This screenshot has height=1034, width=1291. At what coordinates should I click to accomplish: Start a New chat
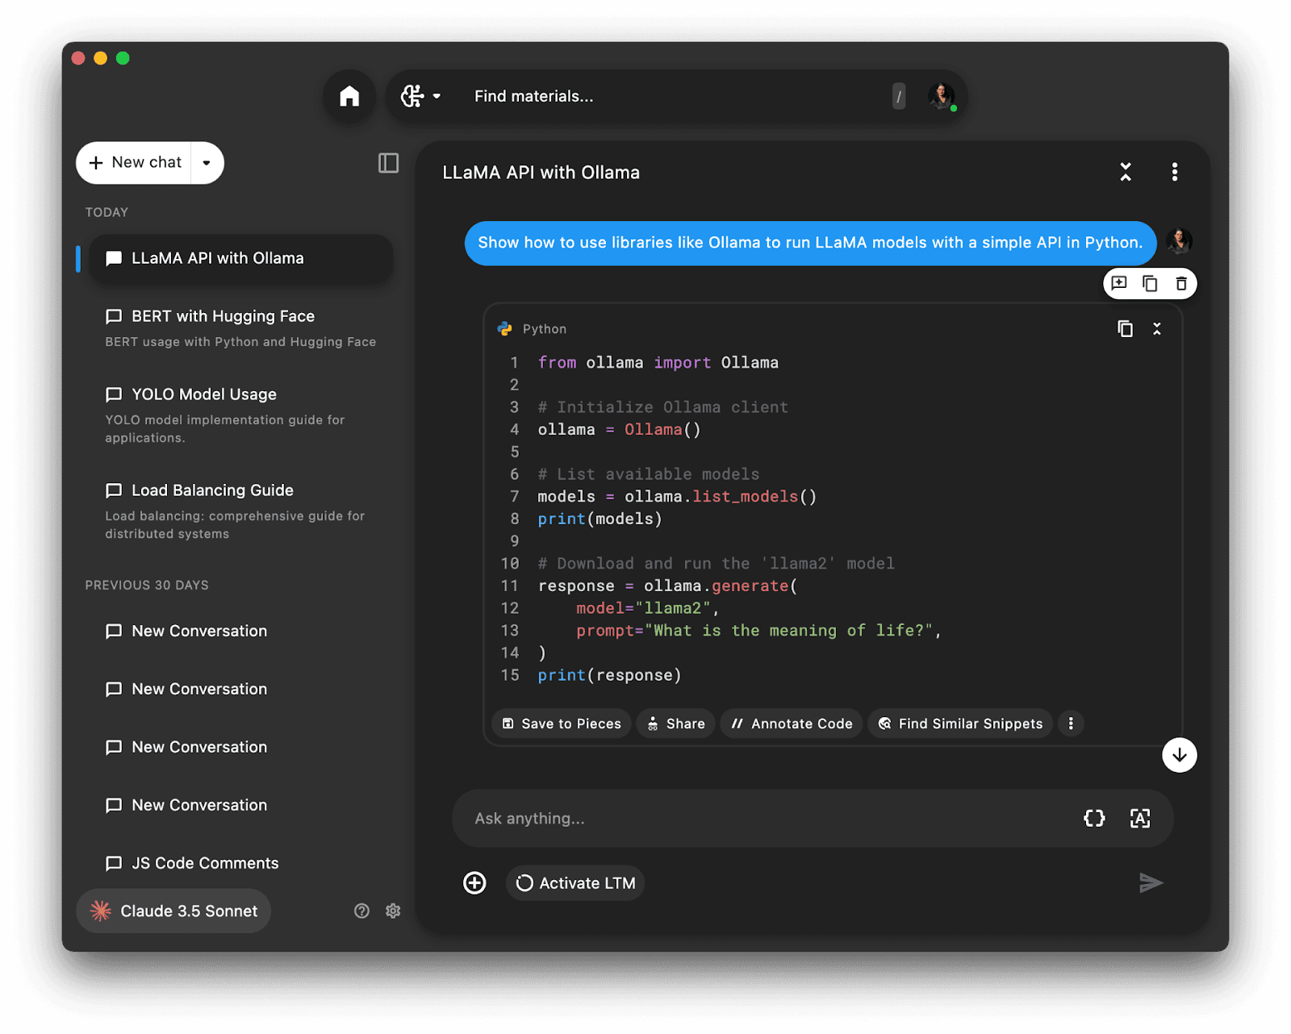point(135,163)
